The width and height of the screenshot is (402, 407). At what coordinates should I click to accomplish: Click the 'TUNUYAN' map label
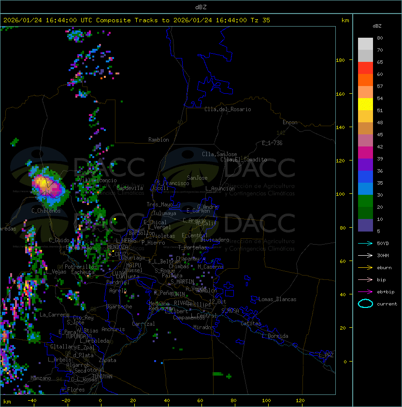(102, 377)
